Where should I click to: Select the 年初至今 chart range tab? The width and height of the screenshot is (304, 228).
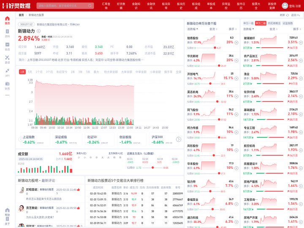coord(62,72)
